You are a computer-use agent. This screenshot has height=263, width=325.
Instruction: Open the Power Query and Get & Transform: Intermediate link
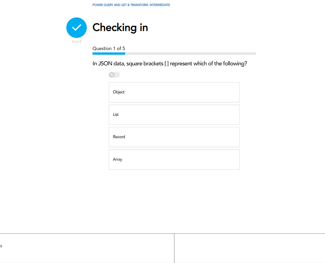pyautogui.click(x=131, y=5)
